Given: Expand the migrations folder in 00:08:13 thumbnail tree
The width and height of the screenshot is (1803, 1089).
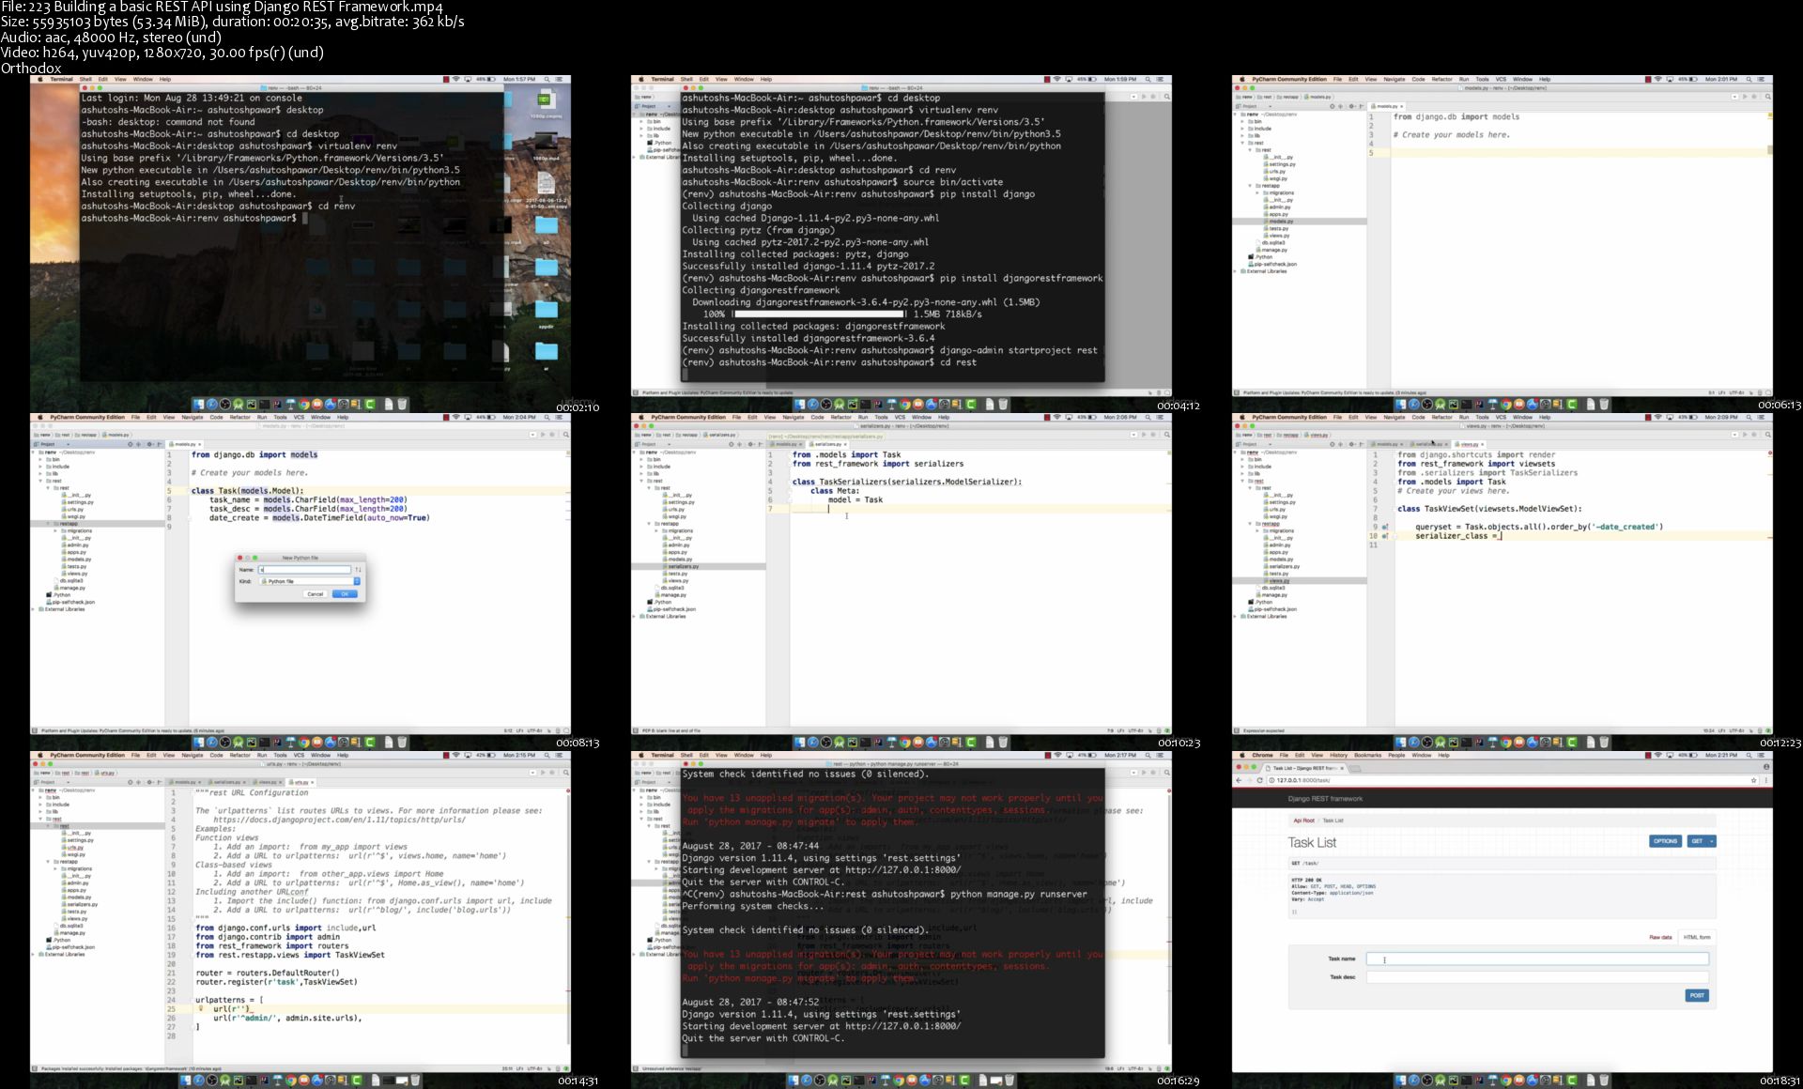Looking at the screenshot, I should coord(55,530).
